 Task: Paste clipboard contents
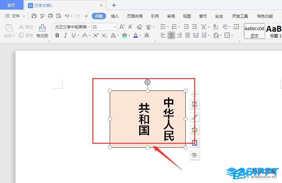9,31
